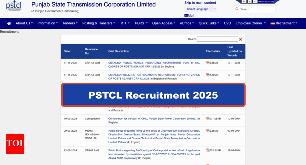This screenshot has width=306, height=165.
Task: Click the home icon in the navigation bar
Action: (9, 23)
